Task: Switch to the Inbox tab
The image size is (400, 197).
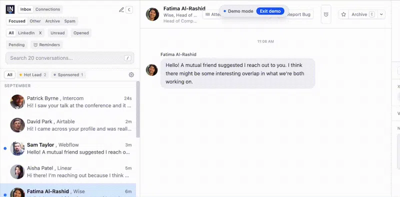Action: tap(26, 9)
